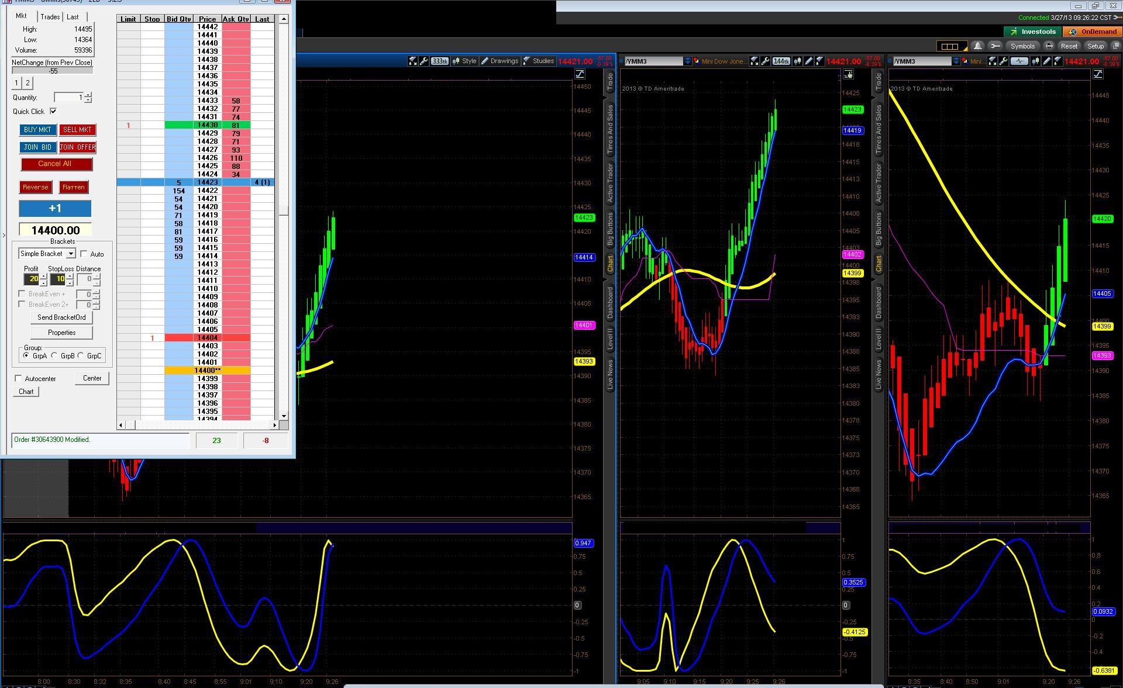Increase Profit value with up arrow
Viewport: 1123px width, 688px height.
coord(43,276)
